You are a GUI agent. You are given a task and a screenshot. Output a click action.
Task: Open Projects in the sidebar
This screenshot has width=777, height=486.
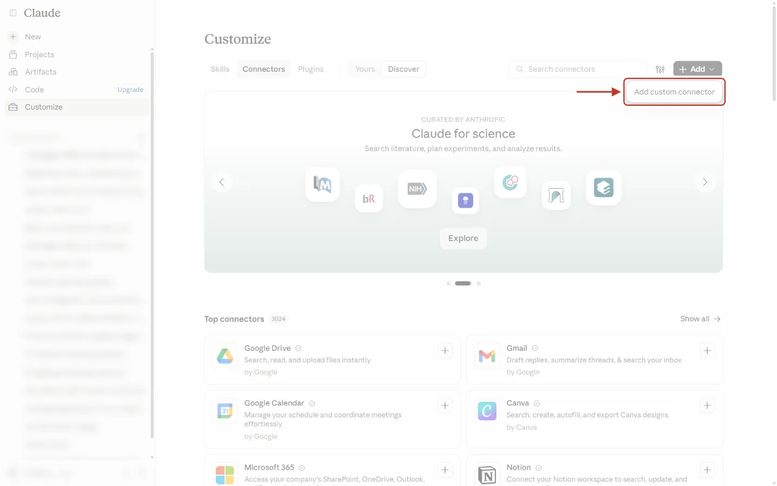coord(39,55)
